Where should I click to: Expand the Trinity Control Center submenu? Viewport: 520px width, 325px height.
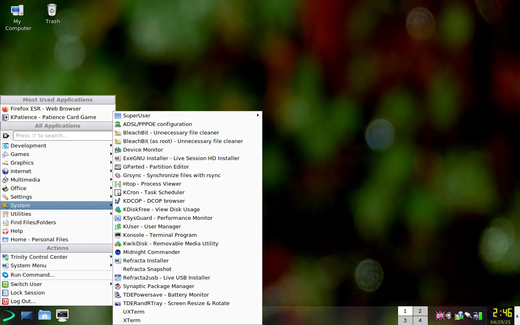[39, 257]
